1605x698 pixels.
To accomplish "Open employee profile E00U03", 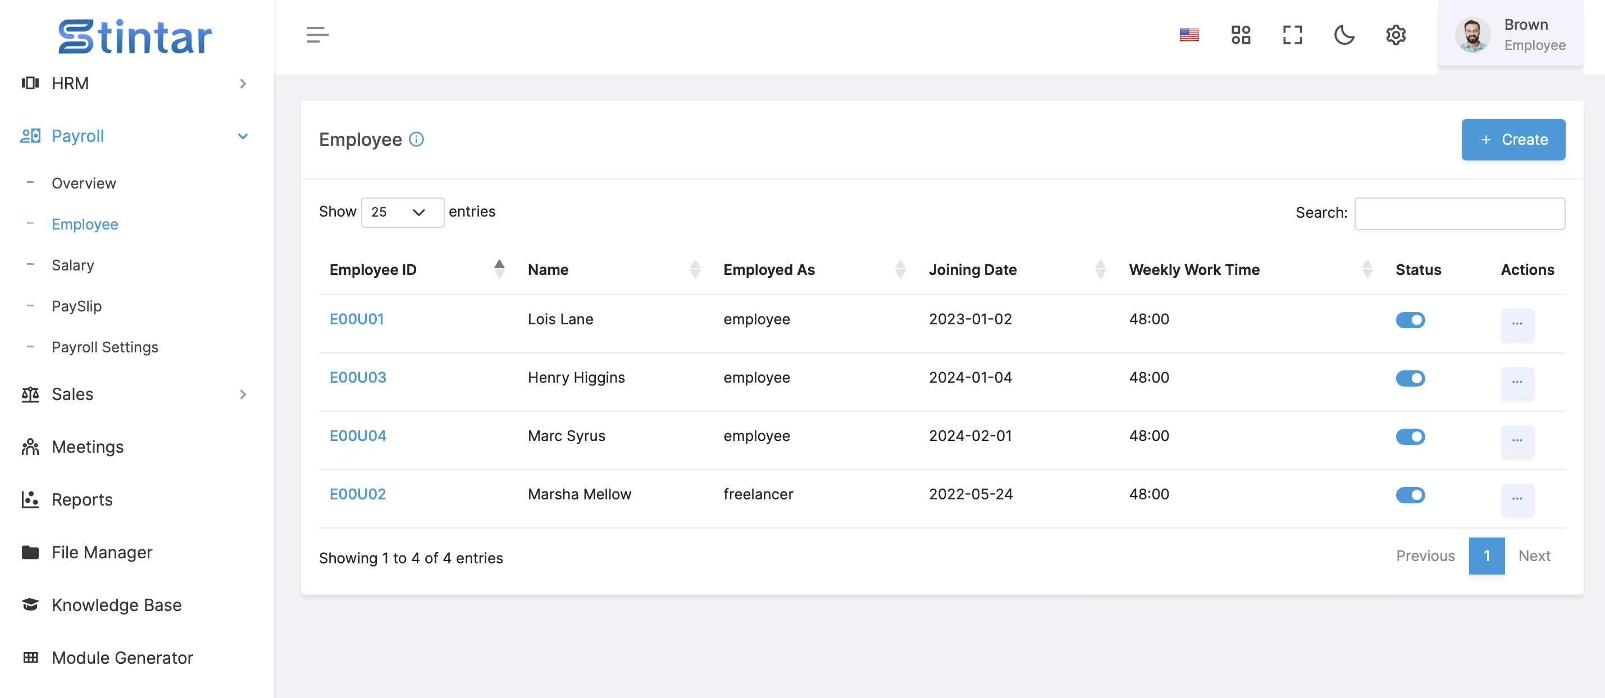I will 358,376.
